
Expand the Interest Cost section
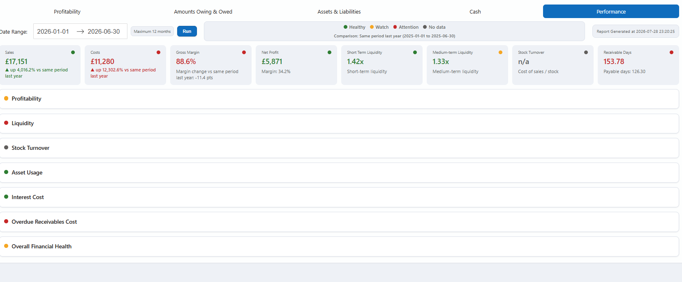point(339,197)
